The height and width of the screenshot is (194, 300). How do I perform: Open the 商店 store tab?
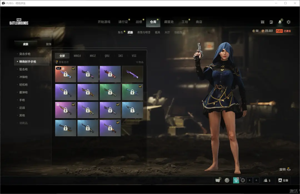click(x=199, y=22)
